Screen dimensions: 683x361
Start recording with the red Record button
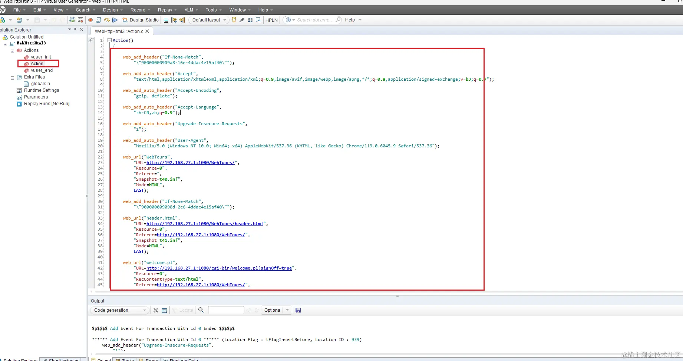pyautogui.click(x=90, y=20)
